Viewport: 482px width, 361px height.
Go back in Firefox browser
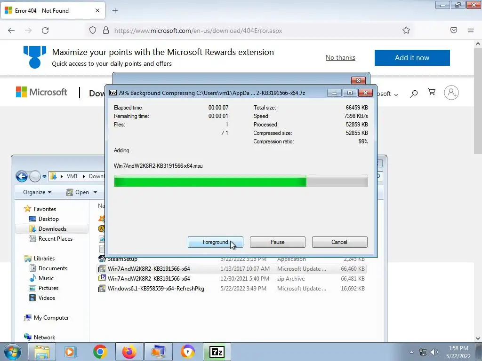[11, 31]
